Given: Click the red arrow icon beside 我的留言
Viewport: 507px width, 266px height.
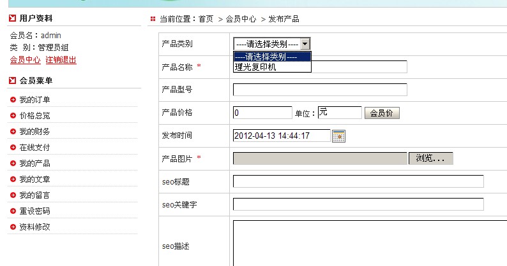Looking at the screenshot, I should (13, 195).
